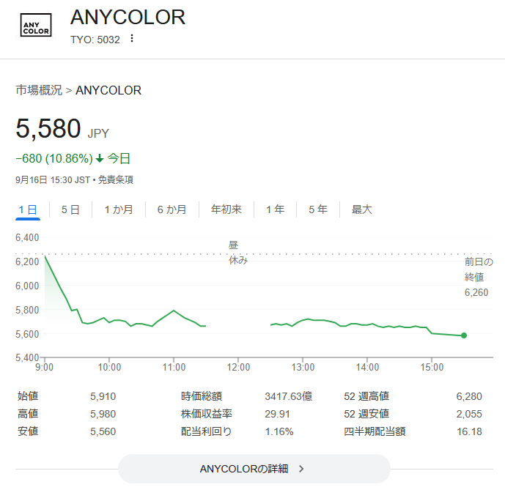
Task: Click the ANYCOLOR company logo
Action: click(36, 26)
